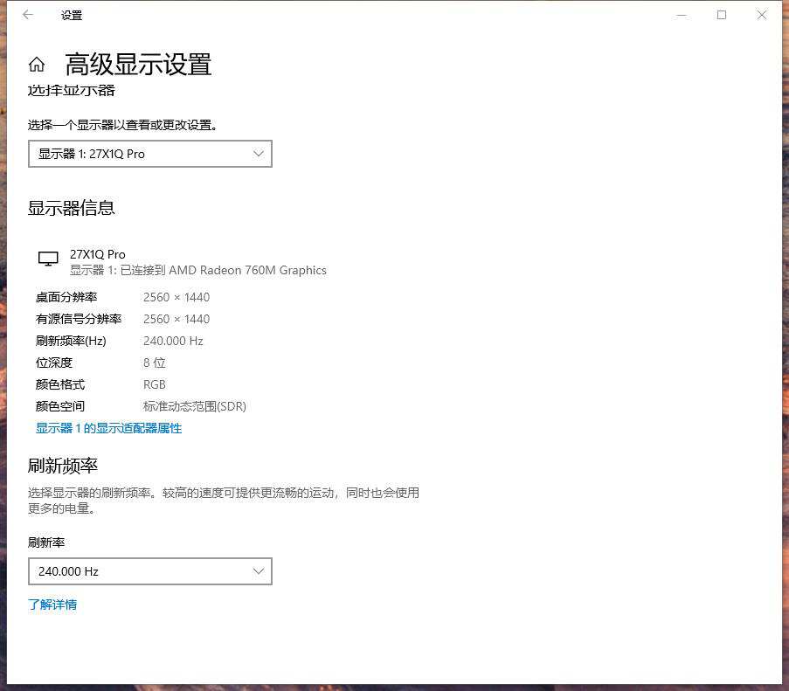This screenshot has height=691, width=789.
Task: Click the 了解详情 link
Action: (52, 605)
